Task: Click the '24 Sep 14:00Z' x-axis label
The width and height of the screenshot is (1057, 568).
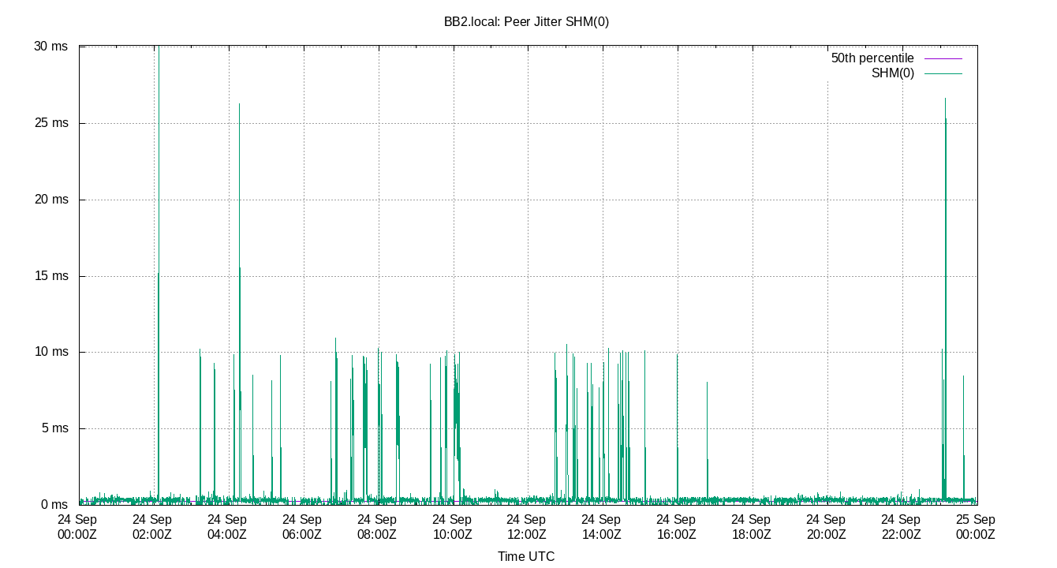Action: coord(601,527)
